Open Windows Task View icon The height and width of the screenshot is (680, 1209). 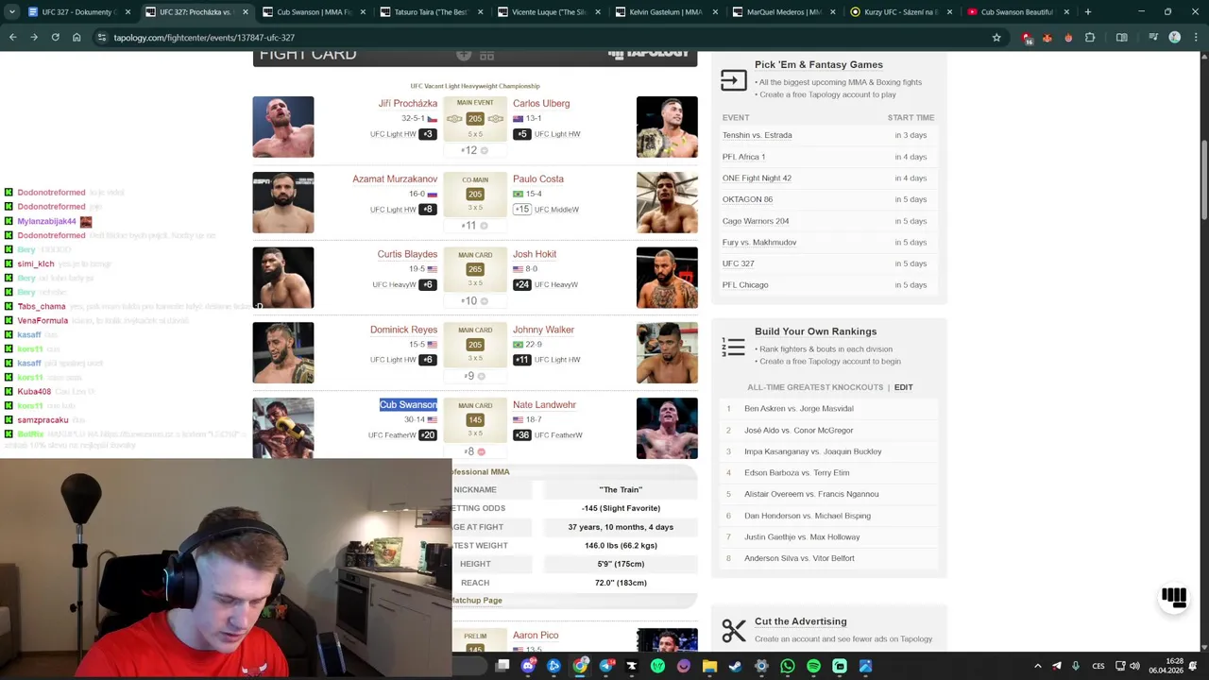point(502,666)
